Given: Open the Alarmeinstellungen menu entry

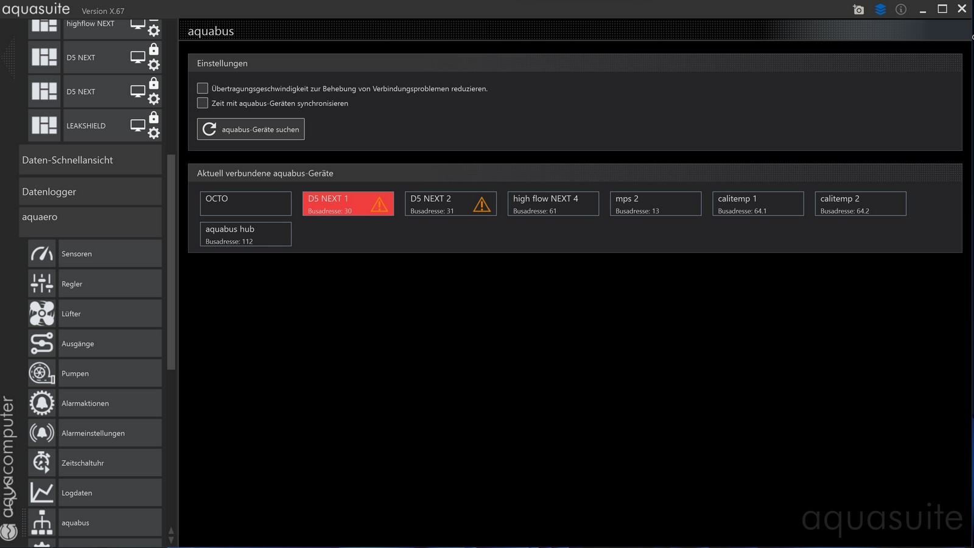Looking at the screenshot, I should coord(110,432).
